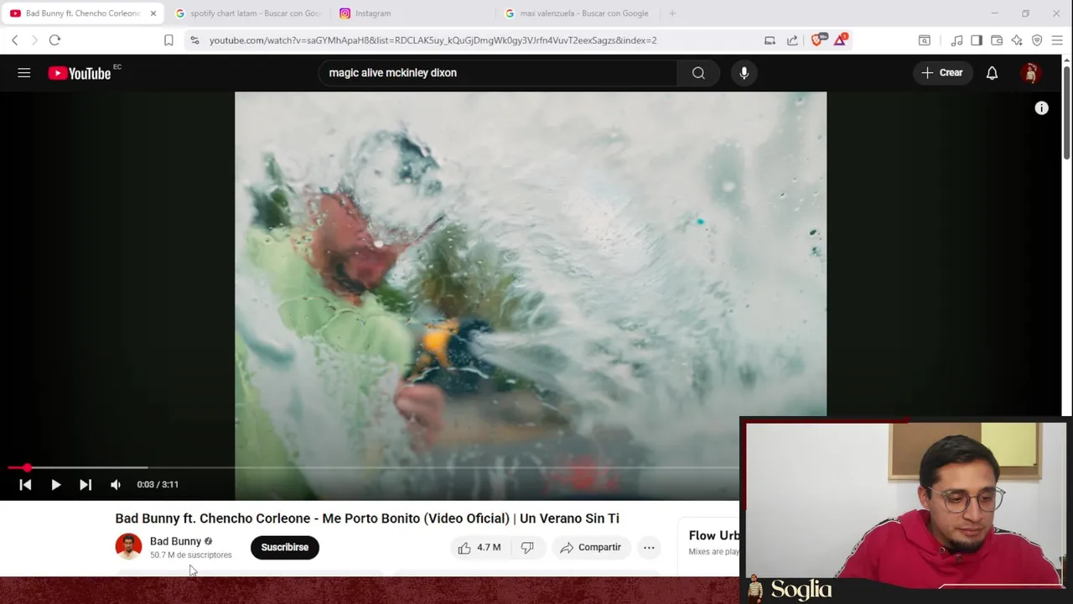Subscribe with the Suscribirse button
1073x604 pixels.
285,548
